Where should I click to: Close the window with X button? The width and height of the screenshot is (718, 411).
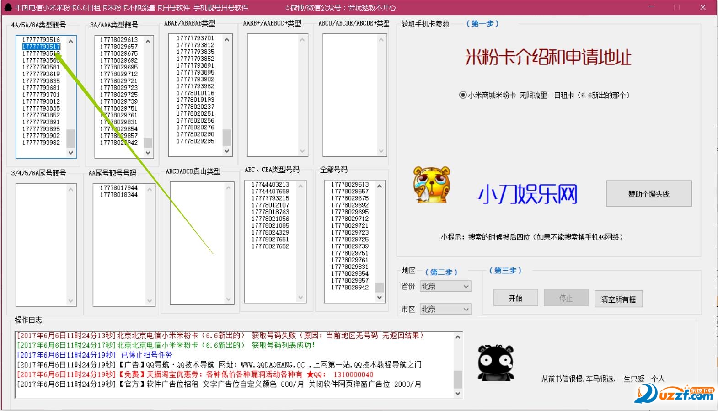click(x=703, y=7)
